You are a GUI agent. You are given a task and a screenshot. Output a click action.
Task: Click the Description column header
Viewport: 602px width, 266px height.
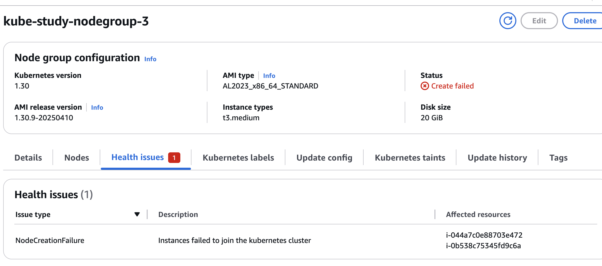click(178, 214)
